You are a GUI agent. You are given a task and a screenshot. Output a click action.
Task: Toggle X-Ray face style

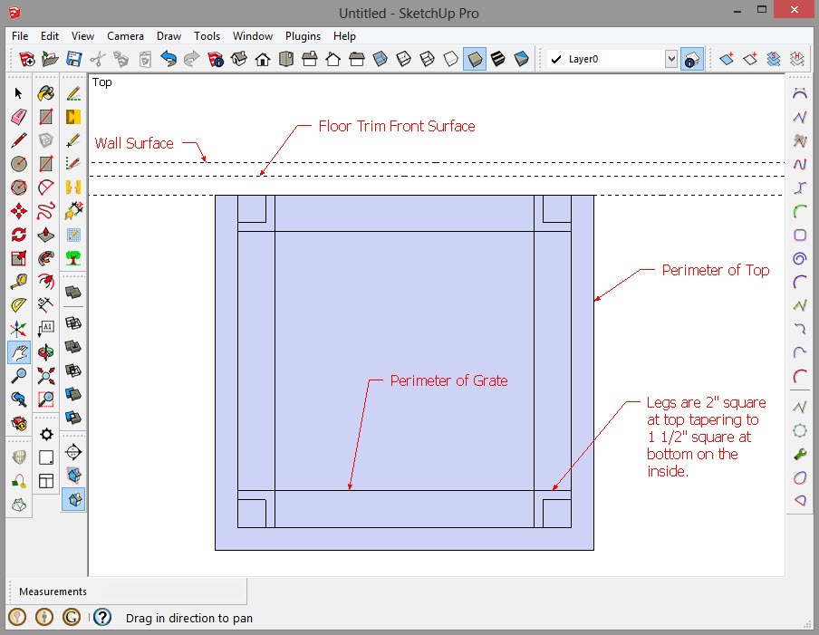pyautogui.click(x=381, y=60)
